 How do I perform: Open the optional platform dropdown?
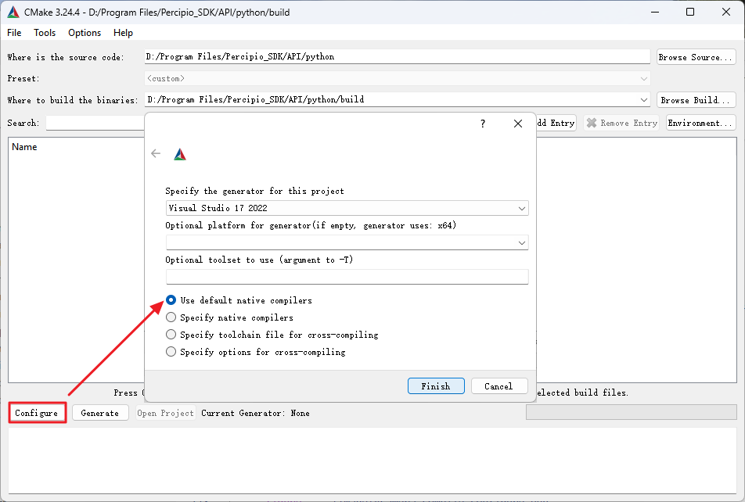521,243
